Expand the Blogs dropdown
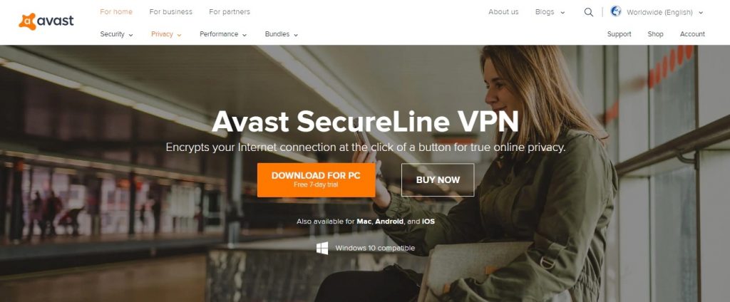The width and height of the screenshot is (730, 302). pos(550,12)
